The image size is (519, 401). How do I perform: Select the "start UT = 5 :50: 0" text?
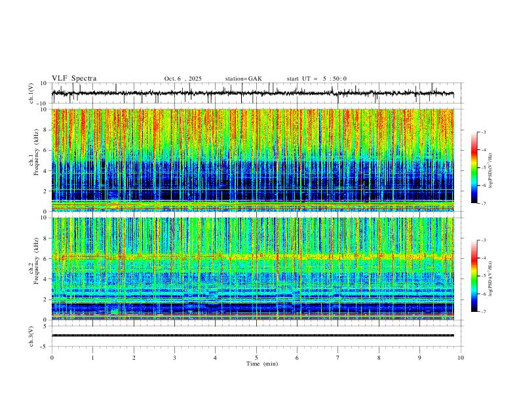(317, 79)
